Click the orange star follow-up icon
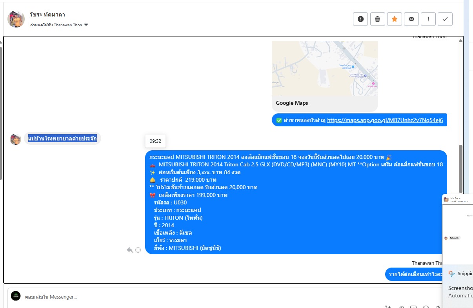This screenshot has height=308, width=473. 395,19
